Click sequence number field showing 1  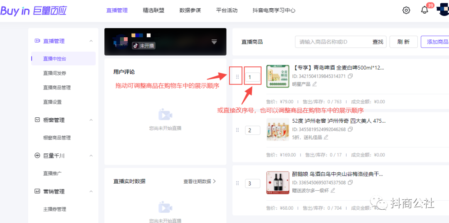click(x=253, y=77)
